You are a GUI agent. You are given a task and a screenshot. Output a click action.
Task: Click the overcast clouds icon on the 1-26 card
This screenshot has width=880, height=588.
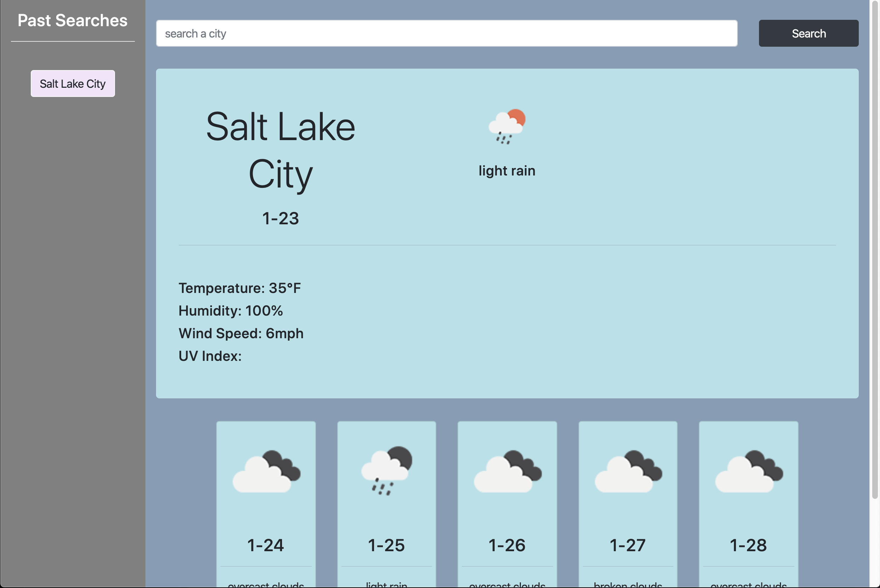point(507,472)
